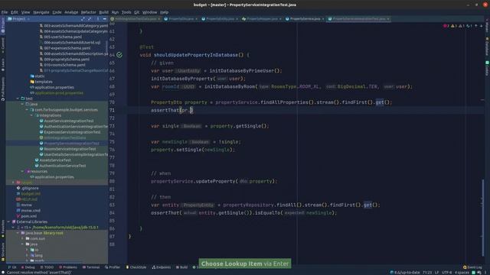Open the Build tool window

pos(182,267)
